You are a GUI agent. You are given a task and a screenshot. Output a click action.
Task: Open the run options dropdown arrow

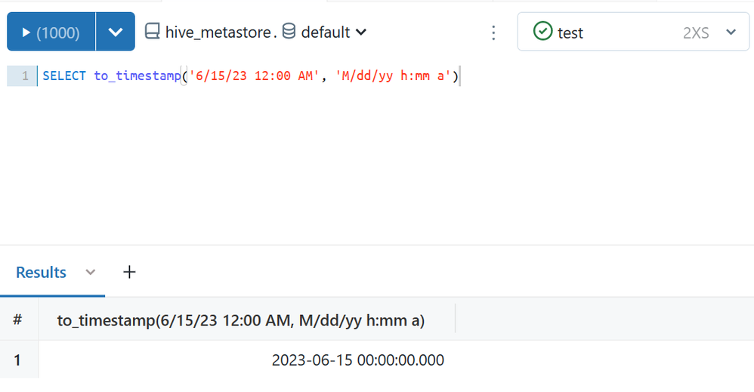[116, 32]
